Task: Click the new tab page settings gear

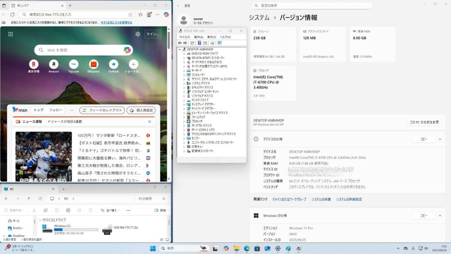Action: [x=138, y=34]
